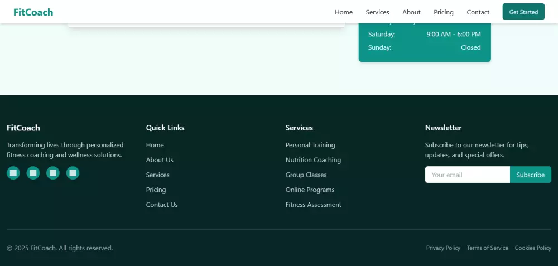
Task: Open Online Programs service link
Action: pos(310,190)
